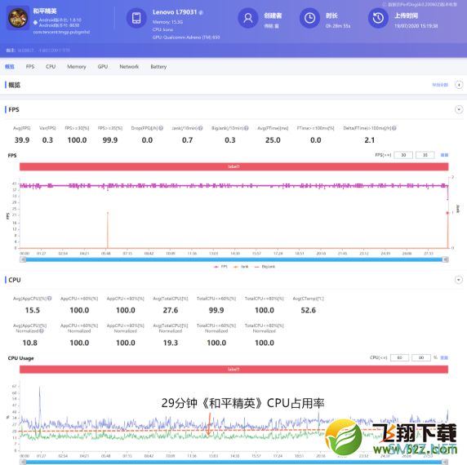Open the 概览 overview tab
The width and height of the screenshot is (467, 465).
click(x=10, y=67)
